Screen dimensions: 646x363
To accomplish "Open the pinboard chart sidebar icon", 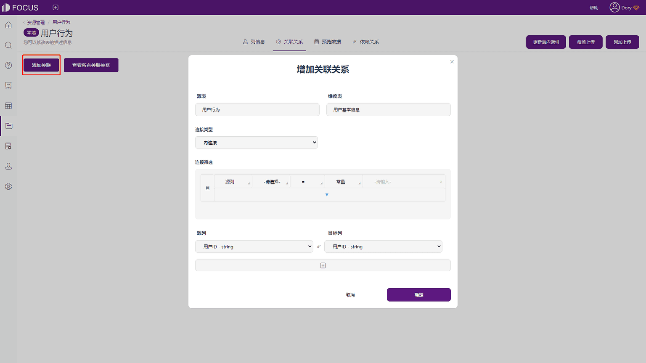I will [8, 85].
